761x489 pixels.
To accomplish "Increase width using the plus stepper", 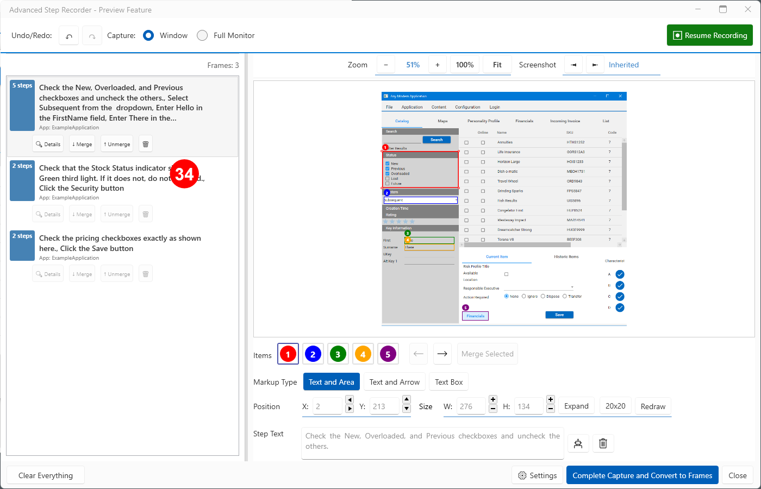I will tap(493, 400).
